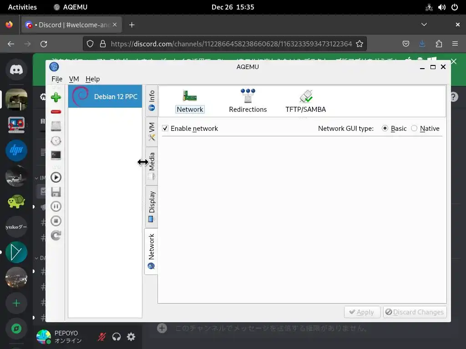Toggle the Enable network checkbox
The height and width of the screenshot is (349, 466).
pos(165,128)
